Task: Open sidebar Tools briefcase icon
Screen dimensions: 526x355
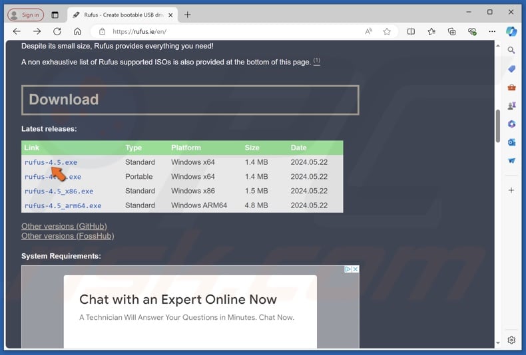Action: pyautogui.click(x=511, y=87)
